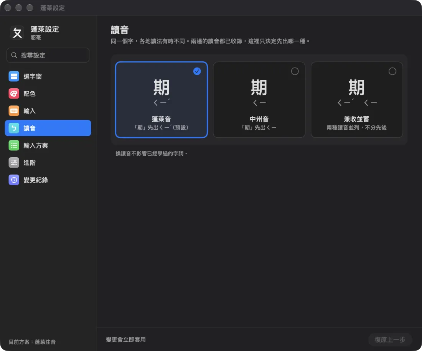Open the 選字窗 settings page
Screen dimensions: 422x351
48,76
